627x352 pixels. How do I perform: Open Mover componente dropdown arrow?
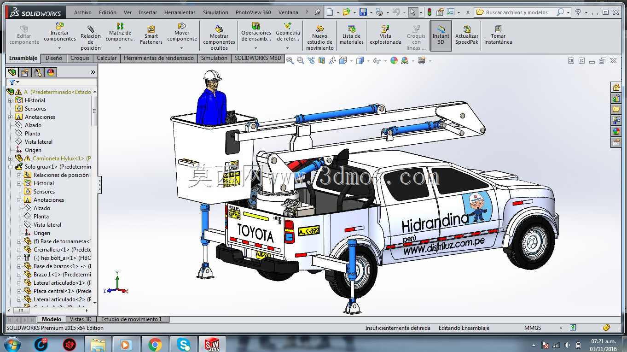click(x=182, y=48)
